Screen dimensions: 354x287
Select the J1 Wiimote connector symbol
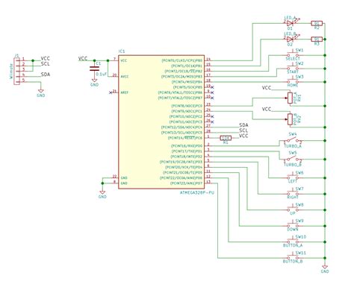pyautogui.click(x=16, y=72)
